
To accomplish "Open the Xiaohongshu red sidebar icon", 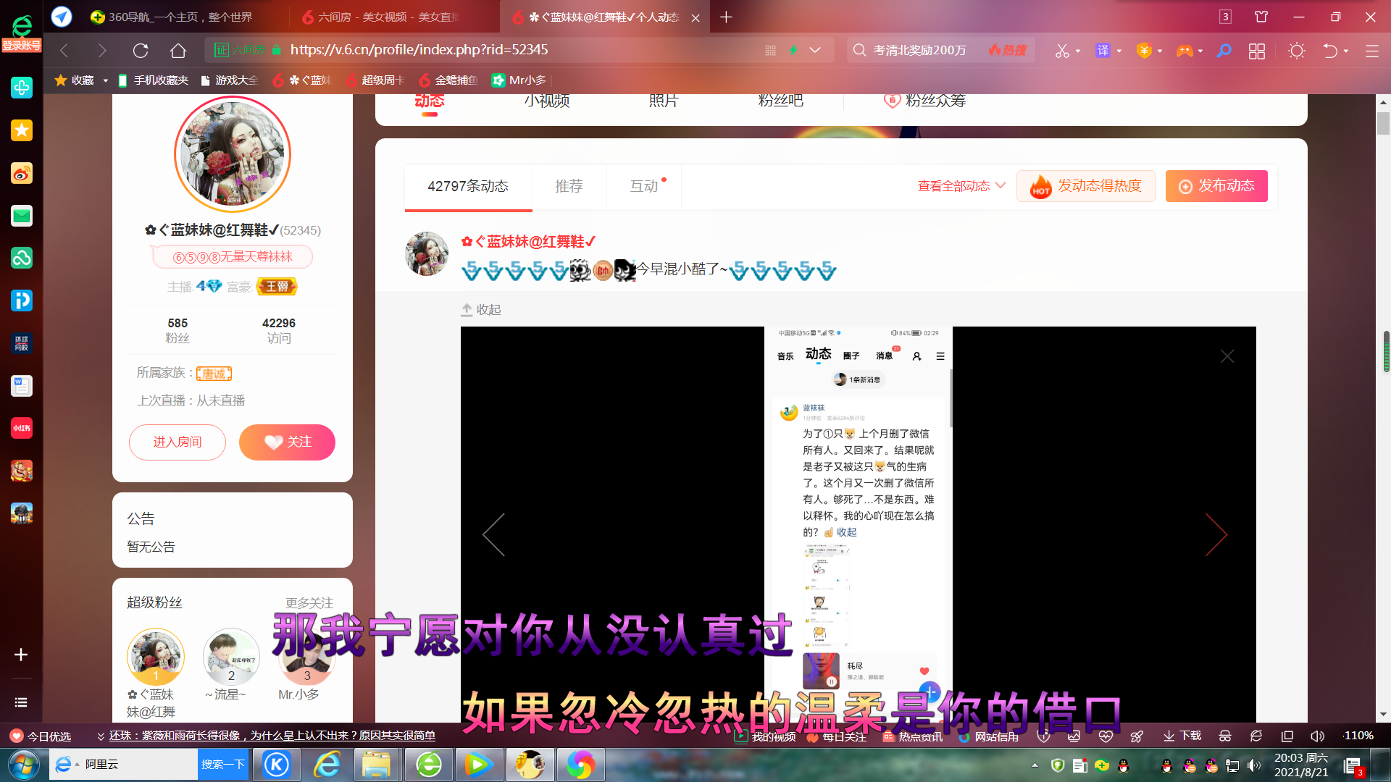I will [21, 428].
